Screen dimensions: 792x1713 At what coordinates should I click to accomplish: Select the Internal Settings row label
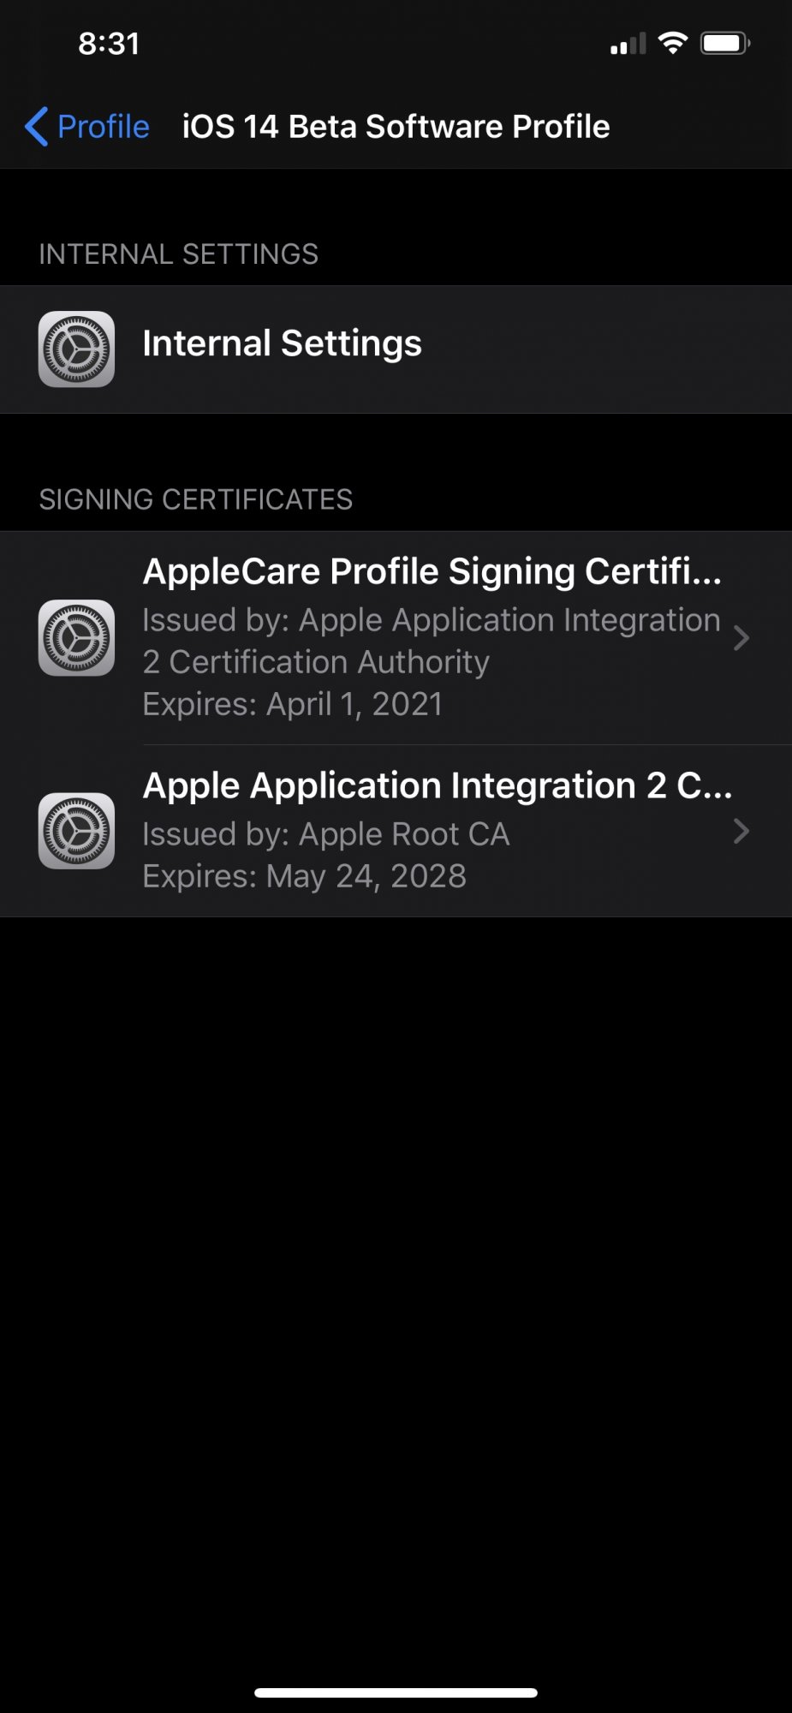[282, 344]
